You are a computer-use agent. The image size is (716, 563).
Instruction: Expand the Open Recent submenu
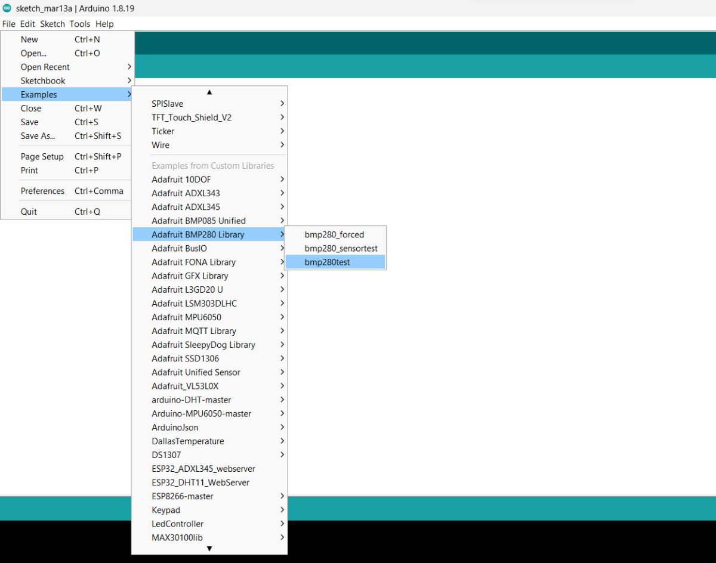(x=46, y=67)
